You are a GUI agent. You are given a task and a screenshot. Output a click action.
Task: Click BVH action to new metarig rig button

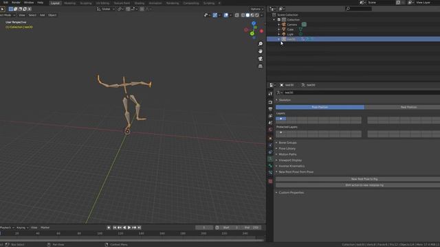click(x=358, y=185)
